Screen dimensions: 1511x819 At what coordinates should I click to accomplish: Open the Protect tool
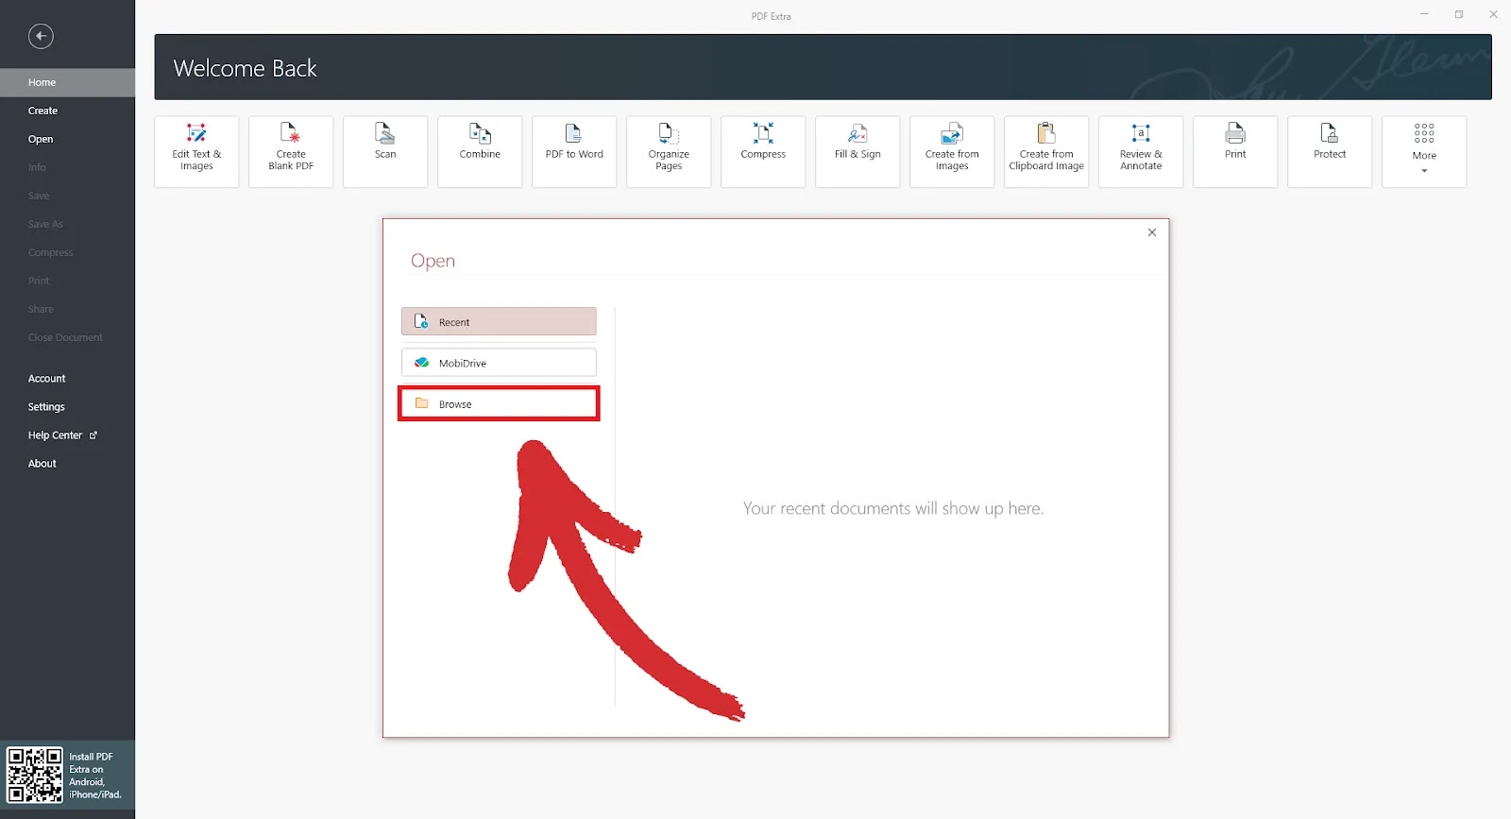tap(1330, 151)
